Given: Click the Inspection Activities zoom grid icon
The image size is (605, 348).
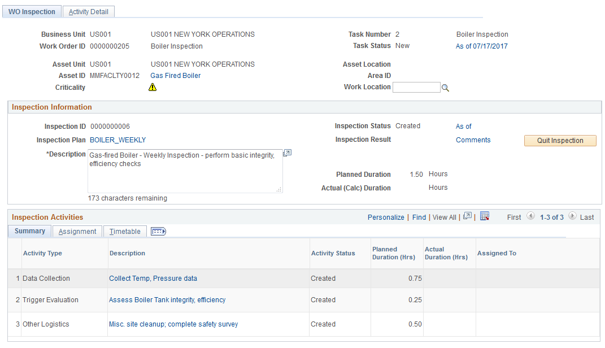Looking at the screenshot, I should [x=467, y=216].
